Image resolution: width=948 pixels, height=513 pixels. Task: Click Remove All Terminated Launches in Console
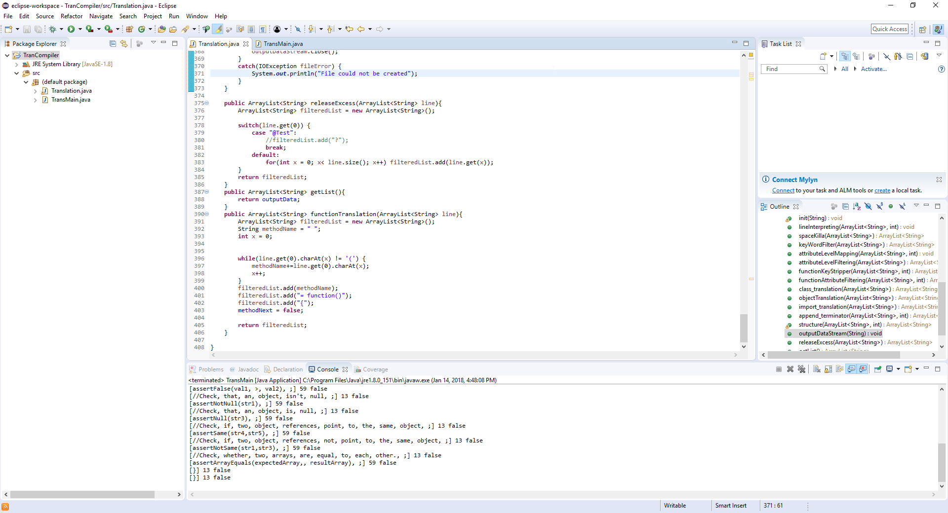[x=801, y=369]
